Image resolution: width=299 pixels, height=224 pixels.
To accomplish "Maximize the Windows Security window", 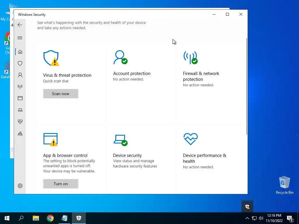I will coord(227,14).
